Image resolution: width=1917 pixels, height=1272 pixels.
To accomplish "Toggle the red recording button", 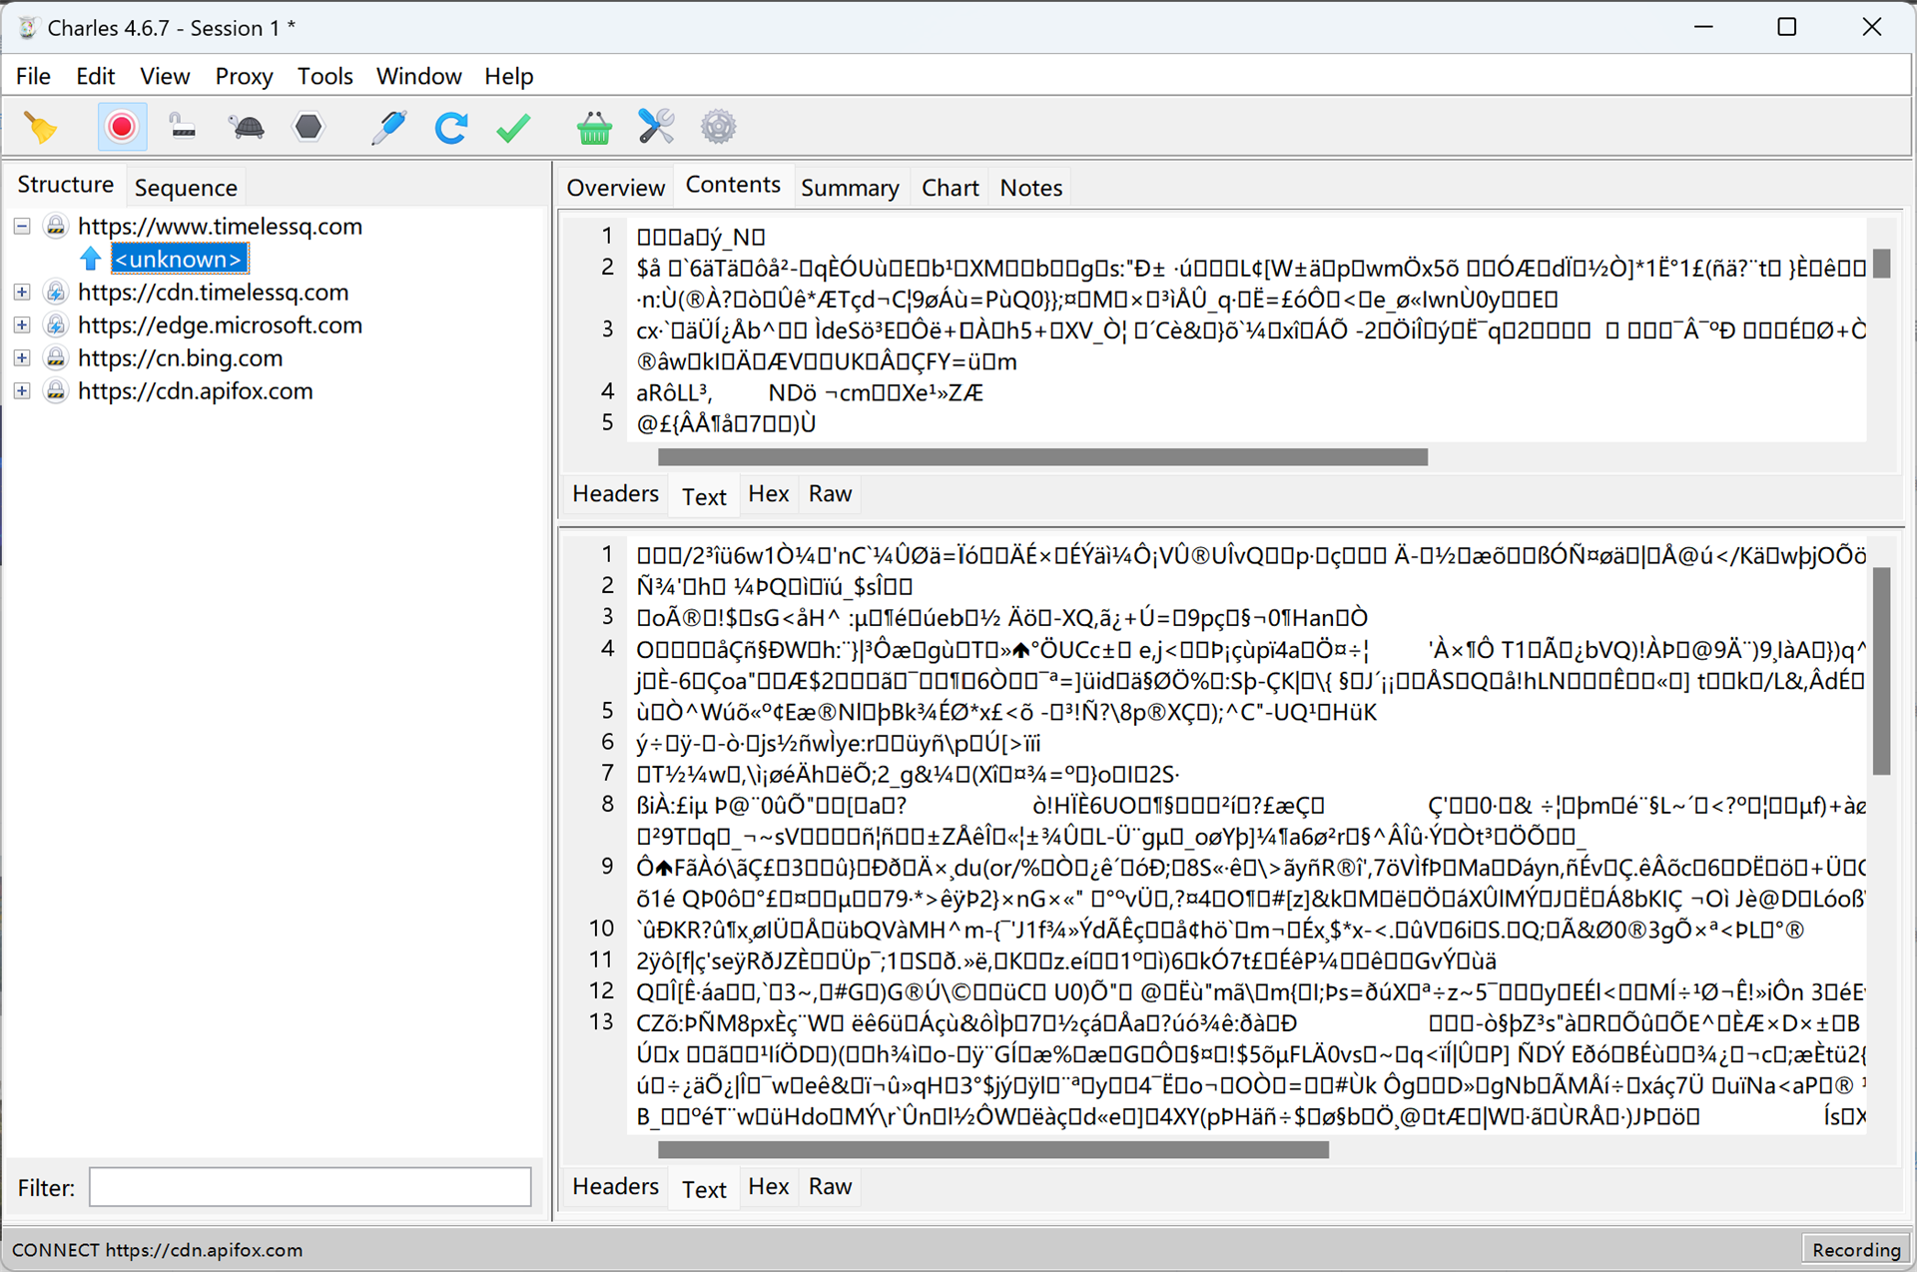I will point(122,128).
